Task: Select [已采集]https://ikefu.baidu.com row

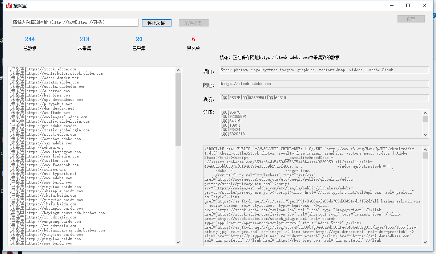Action: (92, 195)
